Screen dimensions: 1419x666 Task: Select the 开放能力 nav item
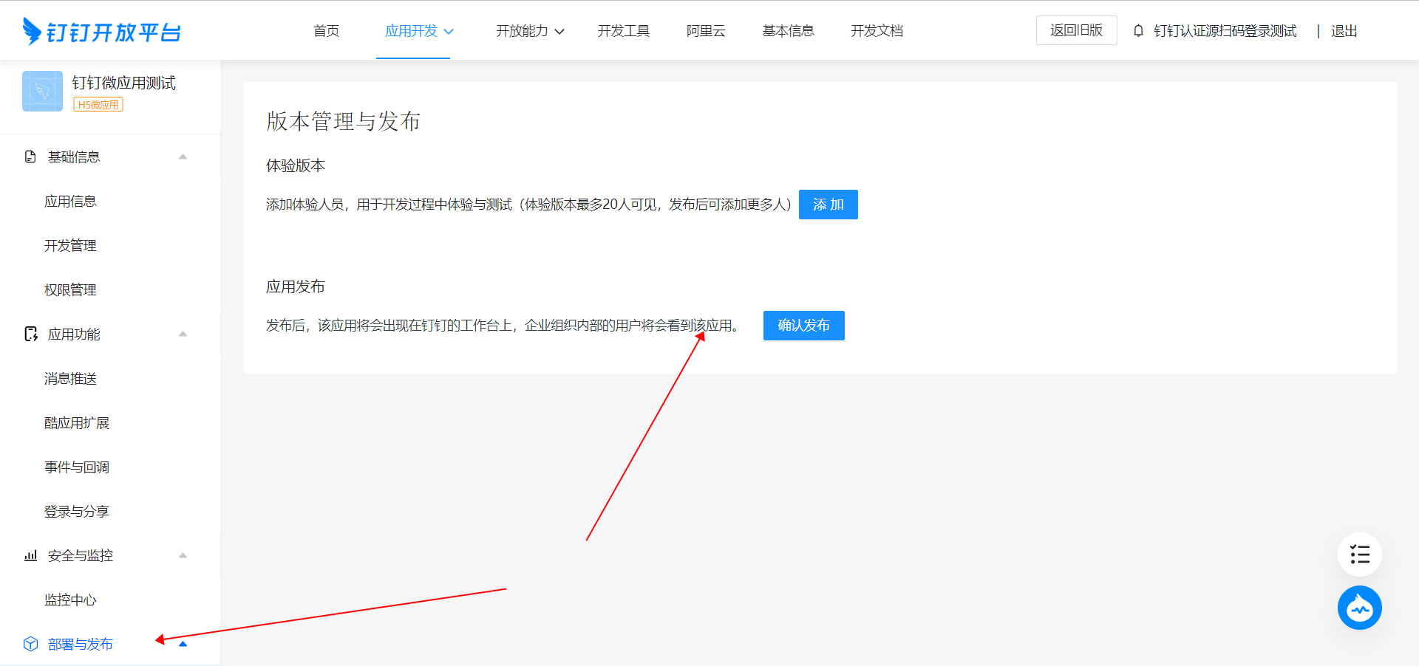pyautogui.click(x=522, y=31)
